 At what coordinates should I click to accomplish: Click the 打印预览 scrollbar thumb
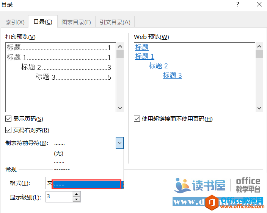[x=120, y=54]
